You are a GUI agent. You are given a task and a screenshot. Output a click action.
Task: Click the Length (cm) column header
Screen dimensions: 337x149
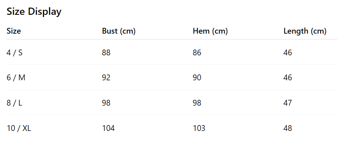click(x=305, y=31)
